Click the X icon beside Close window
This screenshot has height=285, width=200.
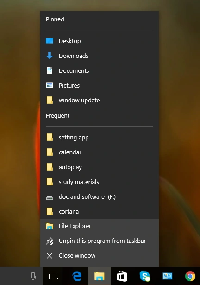point(50,256)
